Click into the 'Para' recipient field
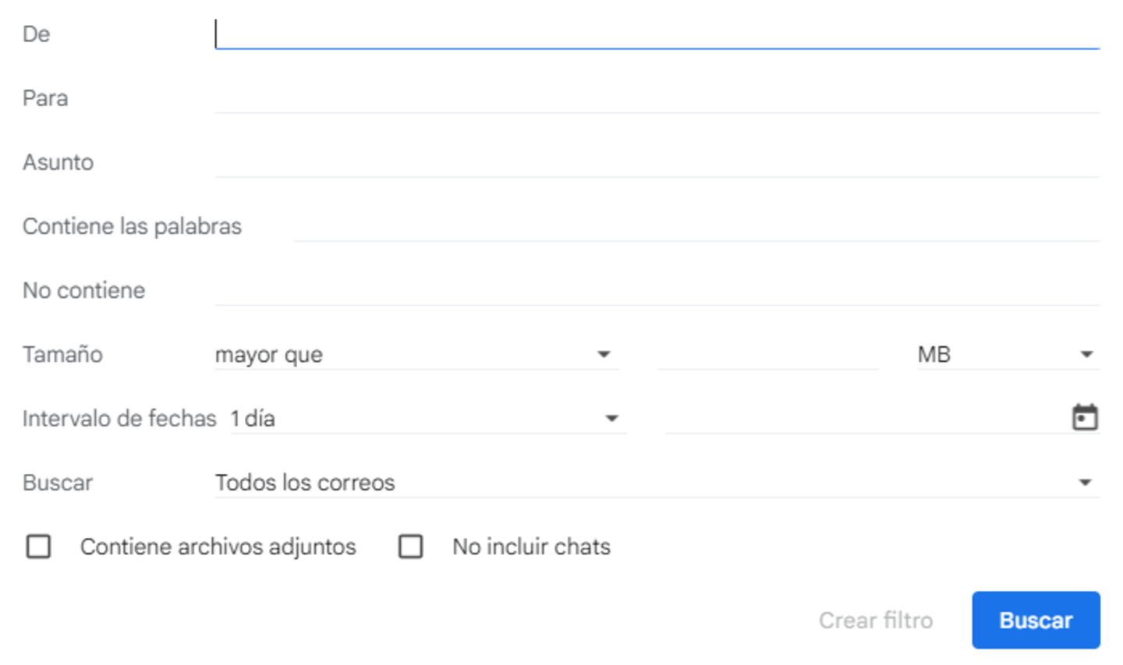This screenshot has width=1123, height=665. (657, 98)
